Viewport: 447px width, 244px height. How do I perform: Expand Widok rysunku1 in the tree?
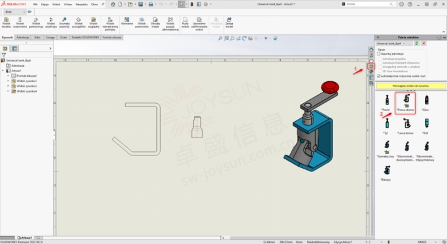[8, 81]
